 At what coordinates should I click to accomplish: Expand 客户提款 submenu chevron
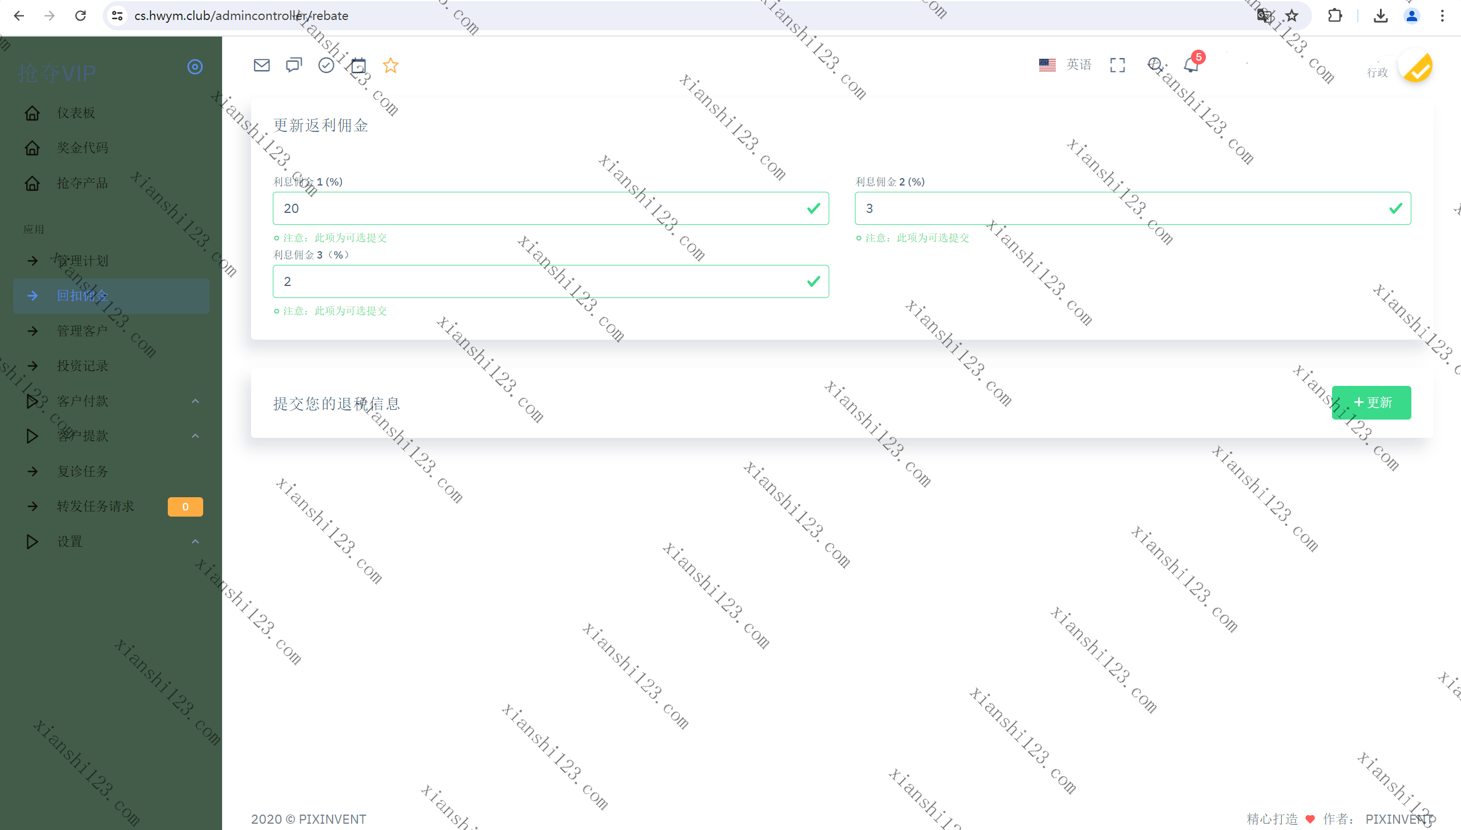[195, 436]
